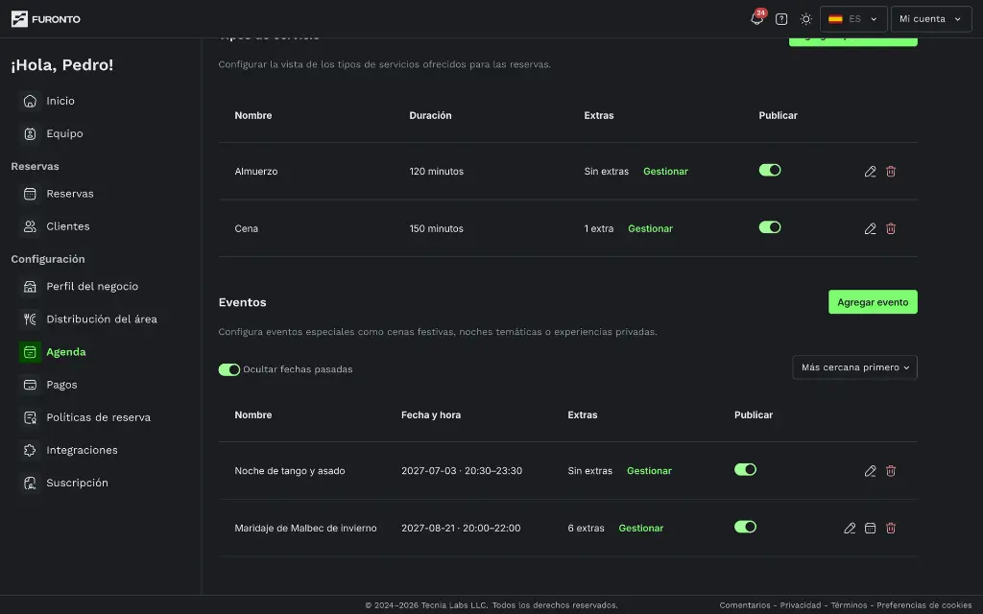Open Privacidad footer link
The width and height of the screenshot is (983, 614).
pos(801,605)
